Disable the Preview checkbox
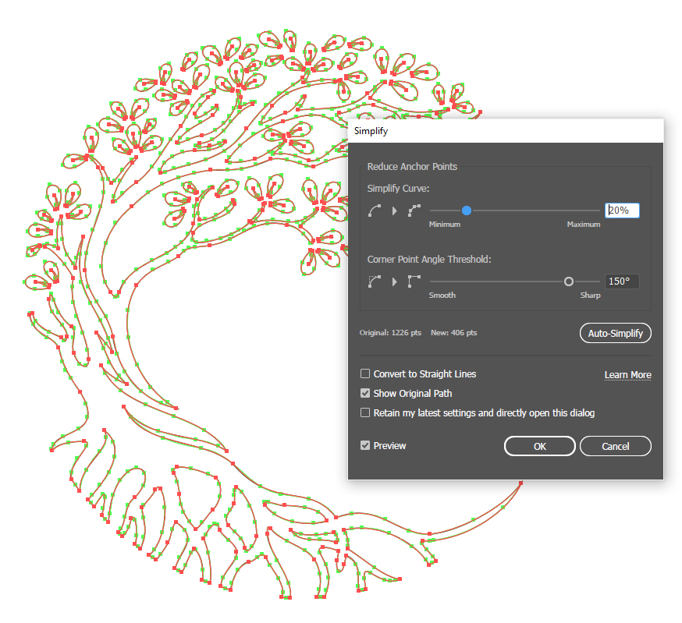 point(365,445)
